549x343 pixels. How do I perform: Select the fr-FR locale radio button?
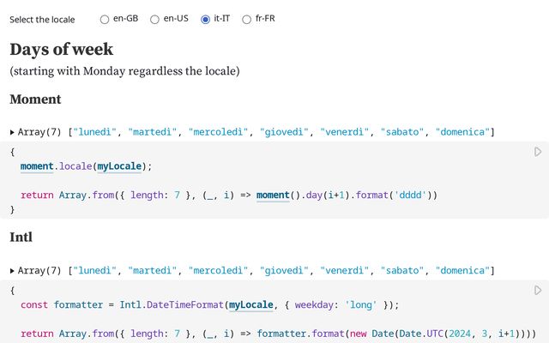click(246, 19)
